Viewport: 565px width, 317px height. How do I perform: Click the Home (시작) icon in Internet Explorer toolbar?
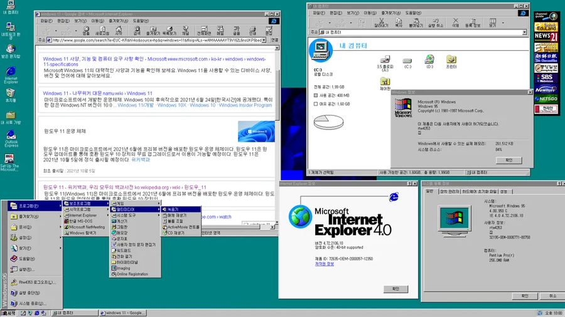click(x=119, y=30)
